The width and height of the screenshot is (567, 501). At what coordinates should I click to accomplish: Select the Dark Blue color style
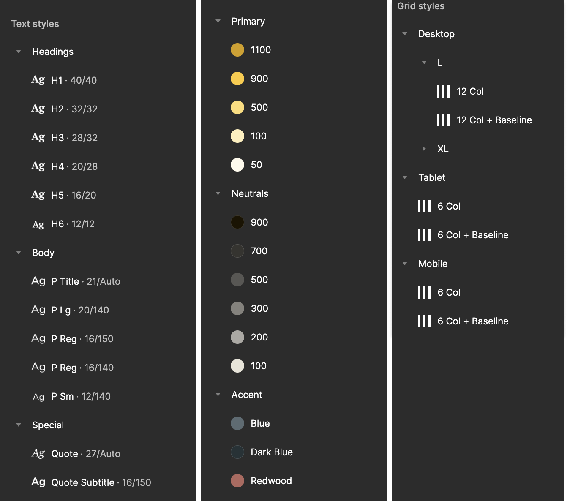point(271,452)
